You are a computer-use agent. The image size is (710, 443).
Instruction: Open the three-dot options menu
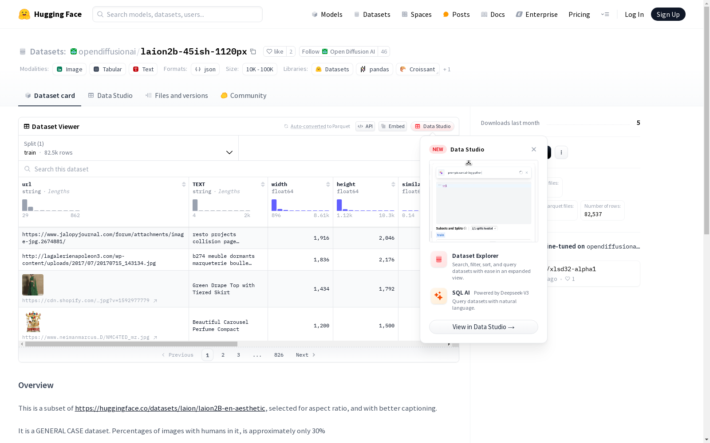coord(561,152)
